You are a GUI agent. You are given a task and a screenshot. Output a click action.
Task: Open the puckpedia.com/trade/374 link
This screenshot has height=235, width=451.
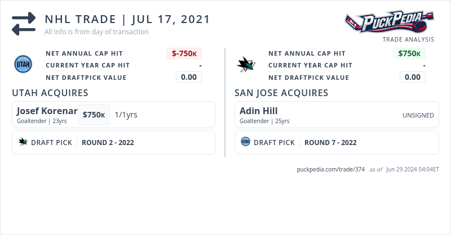[x=331, y=169]
